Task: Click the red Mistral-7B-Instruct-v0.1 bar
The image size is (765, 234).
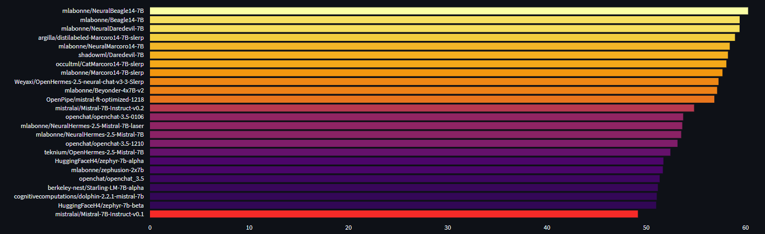Action: 393,214
